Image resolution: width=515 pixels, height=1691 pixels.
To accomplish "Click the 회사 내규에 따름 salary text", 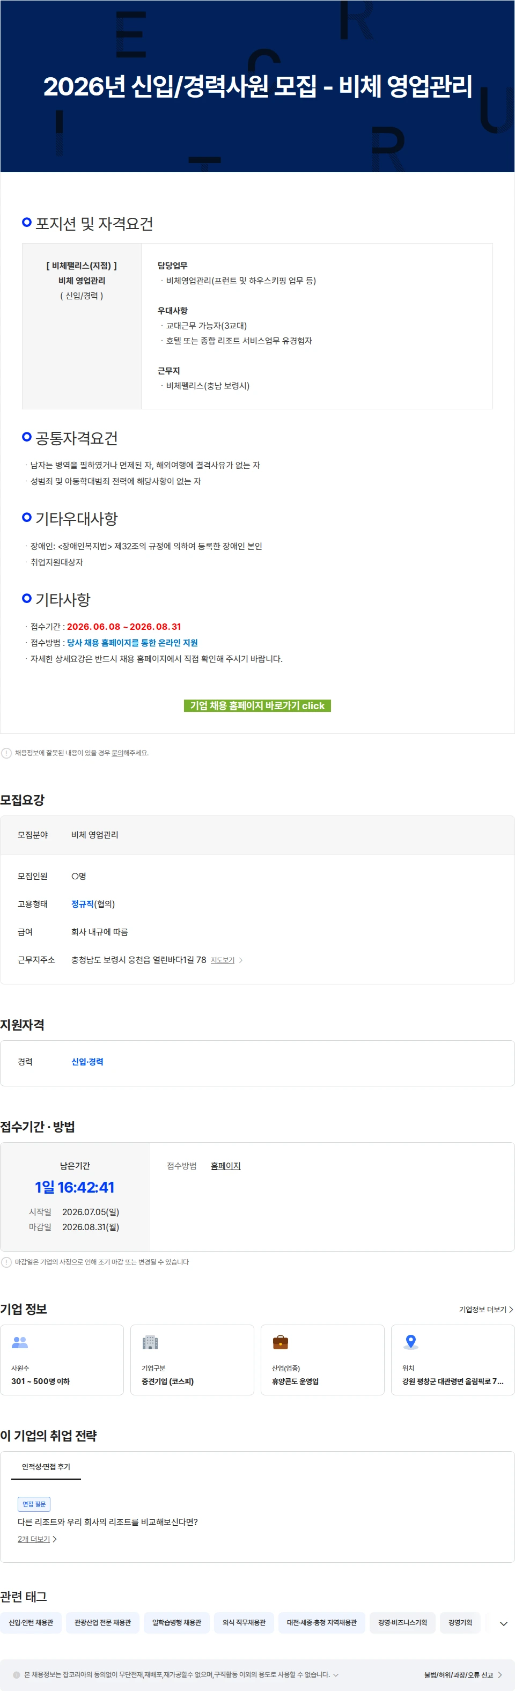I will (100, 931).
